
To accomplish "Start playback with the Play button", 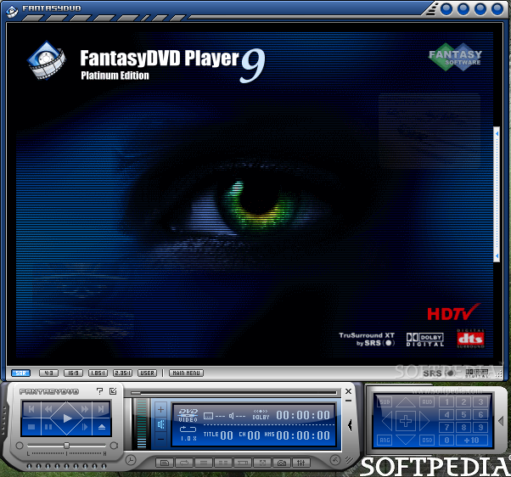I will click(x=67, y=418).
